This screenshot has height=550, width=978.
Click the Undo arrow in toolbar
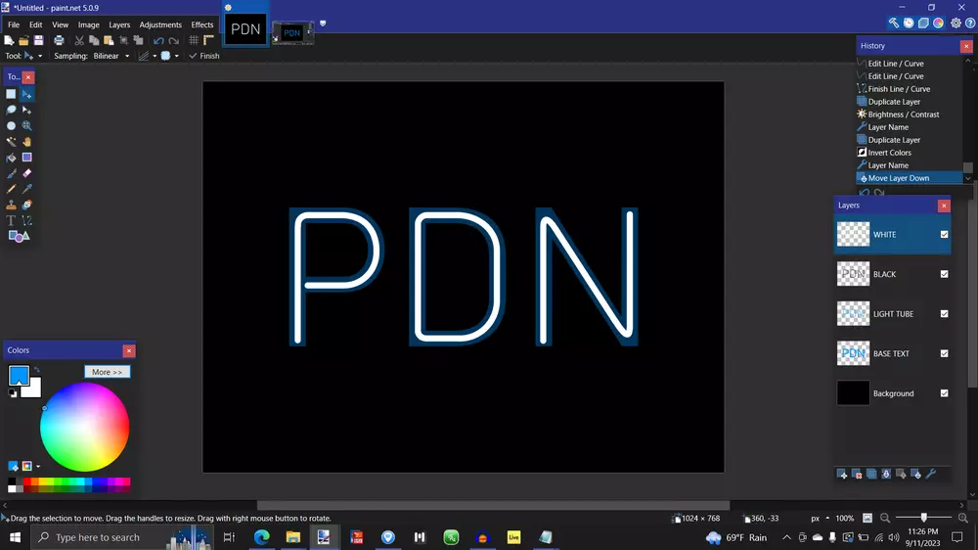pos(158,40)
